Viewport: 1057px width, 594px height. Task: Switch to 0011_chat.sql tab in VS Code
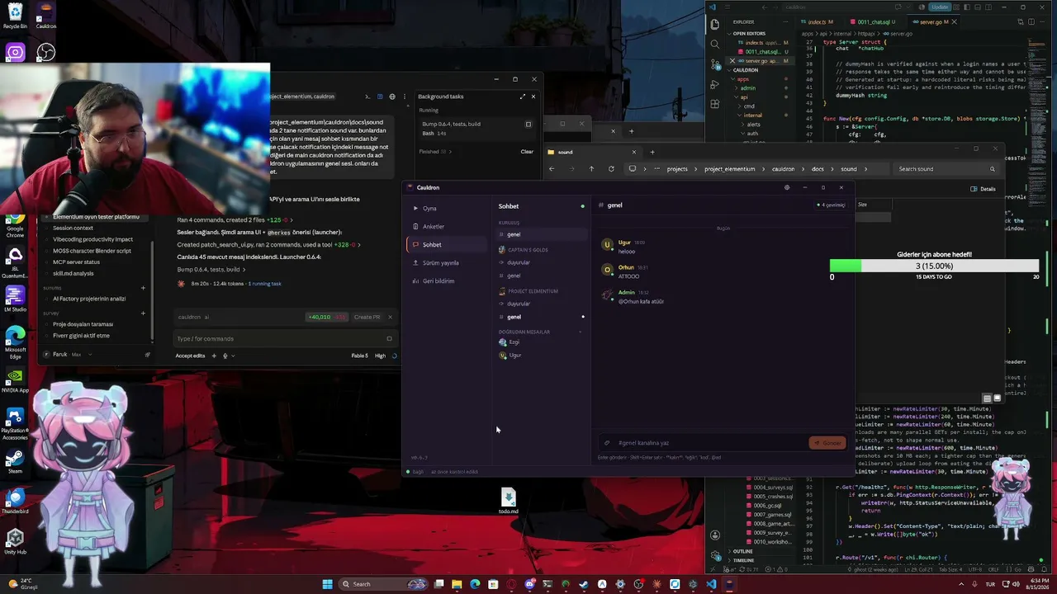874,22
